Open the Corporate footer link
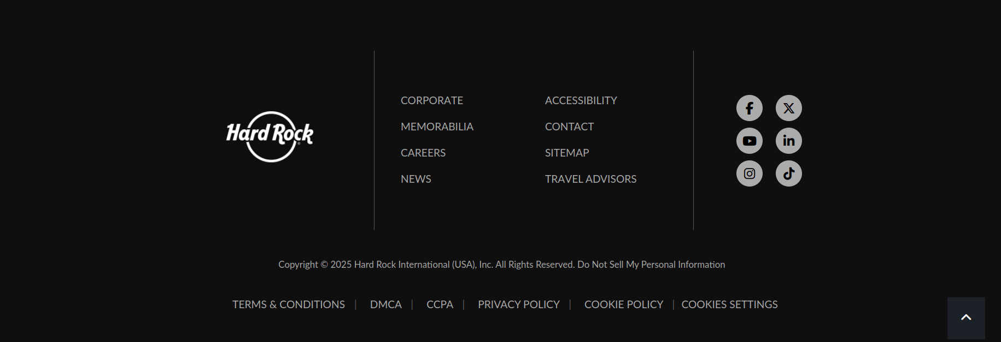Image resolution: width=1001 pixels, height=342 pixels. 432,100
